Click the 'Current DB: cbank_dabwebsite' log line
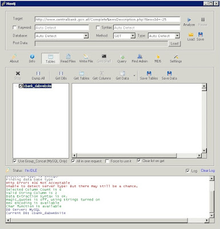The width and height of the screenshot is (220, 229). click(x=36, y=213)
